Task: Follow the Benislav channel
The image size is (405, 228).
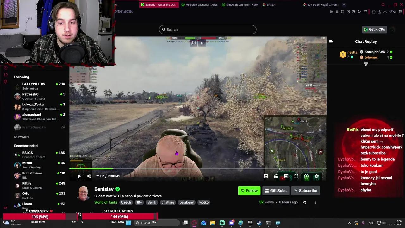Action: point(249,191)
